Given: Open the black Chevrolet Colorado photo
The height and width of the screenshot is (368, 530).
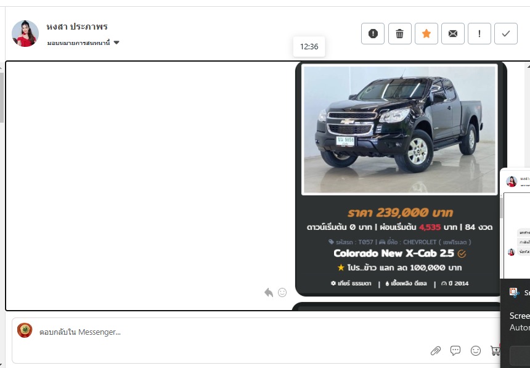Looking at the screenshot, I should (x=399, y=129).
